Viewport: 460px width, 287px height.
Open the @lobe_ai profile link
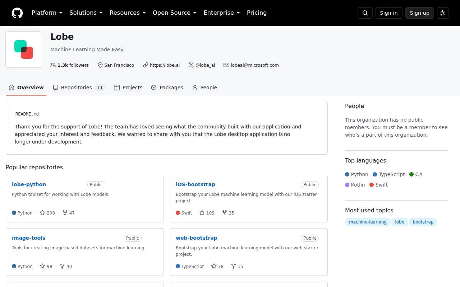pyautogui.click(x=205, y=65)
